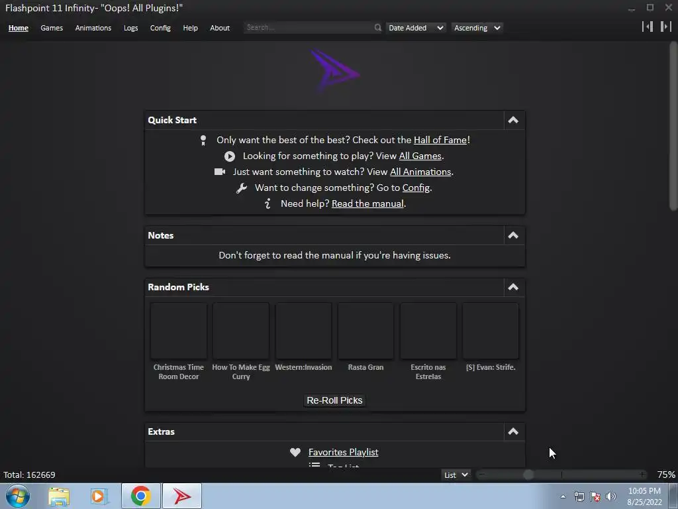Click the volume speaker tray icon
Screen dimensions: 678x509
point(611,496)
